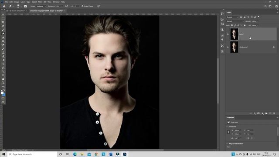Add a layer mask icon
The width and height of the screenshot is (279, 157).
[x=259, y=113]
